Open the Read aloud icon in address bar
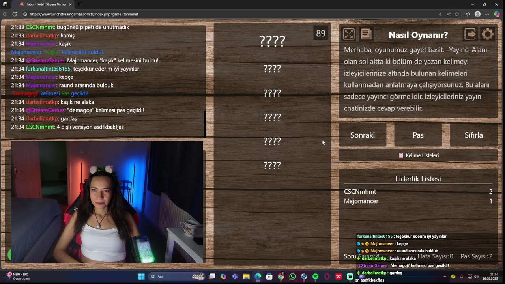 (x=449, y=14)
